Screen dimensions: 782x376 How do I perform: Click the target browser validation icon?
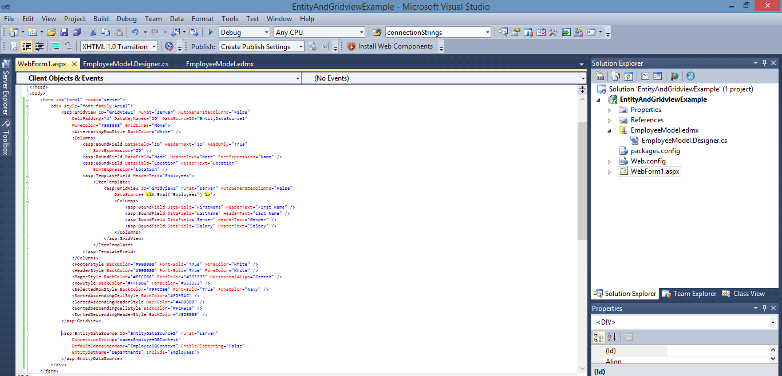(169, 46)
